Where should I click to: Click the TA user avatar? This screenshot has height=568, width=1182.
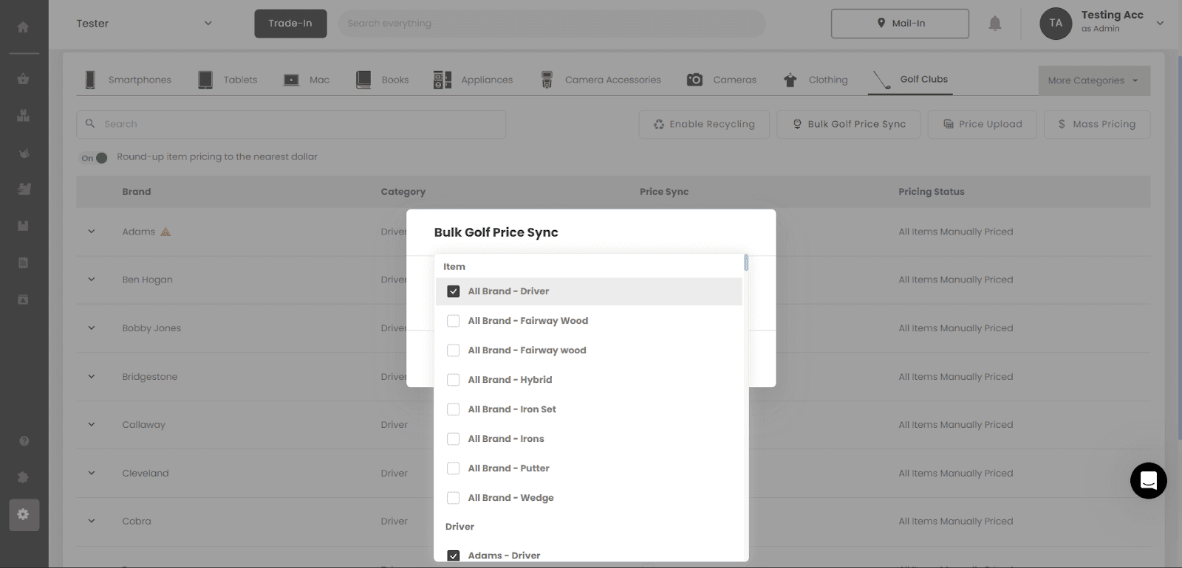pos(1056,24)
